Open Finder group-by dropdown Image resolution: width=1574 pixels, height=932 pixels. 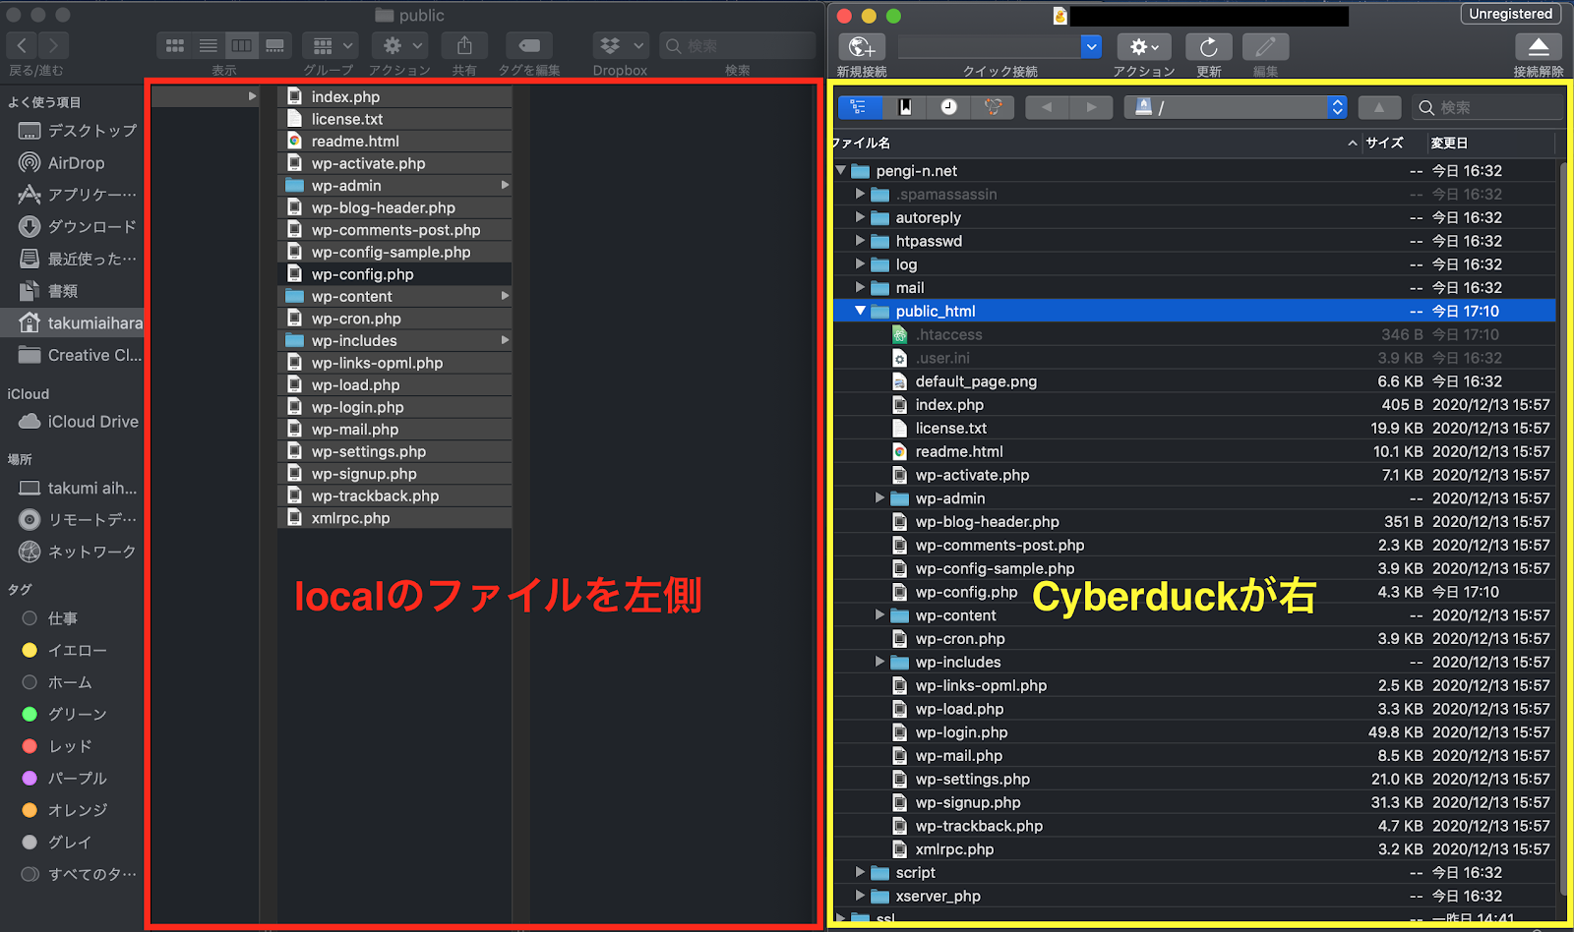click(330, 45)
